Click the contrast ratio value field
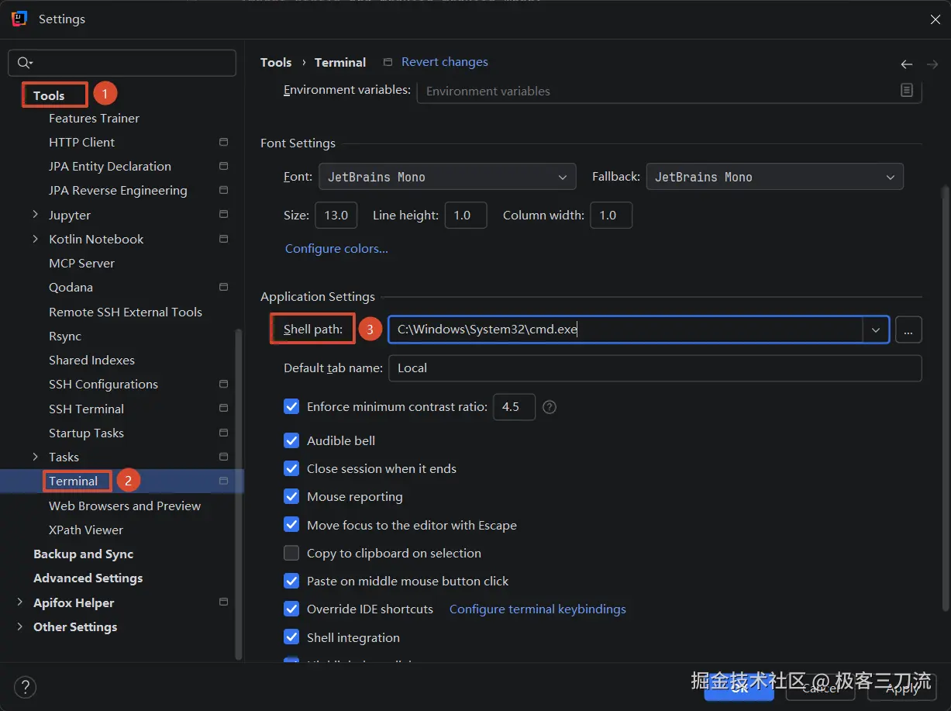Viewport: 951px width, 711px height. pos(514,406)
